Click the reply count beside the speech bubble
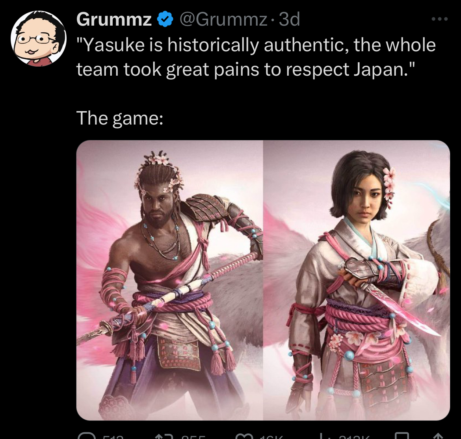 pyautogui.click(x=113, y=437)
